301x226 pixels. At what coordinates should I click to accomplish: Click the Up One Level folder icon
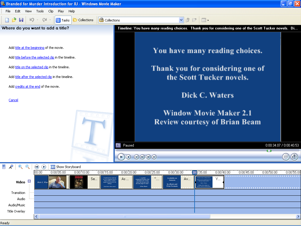coord(188,20)
